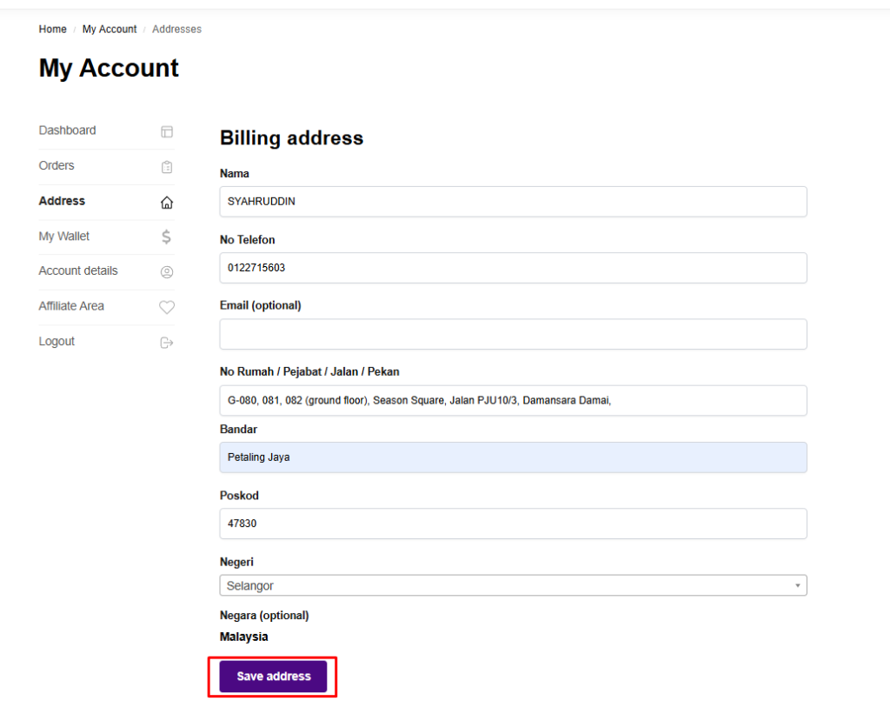Click the My Wallet dollar icon
The height and width of the screenshot is (714, 890).
167,237
